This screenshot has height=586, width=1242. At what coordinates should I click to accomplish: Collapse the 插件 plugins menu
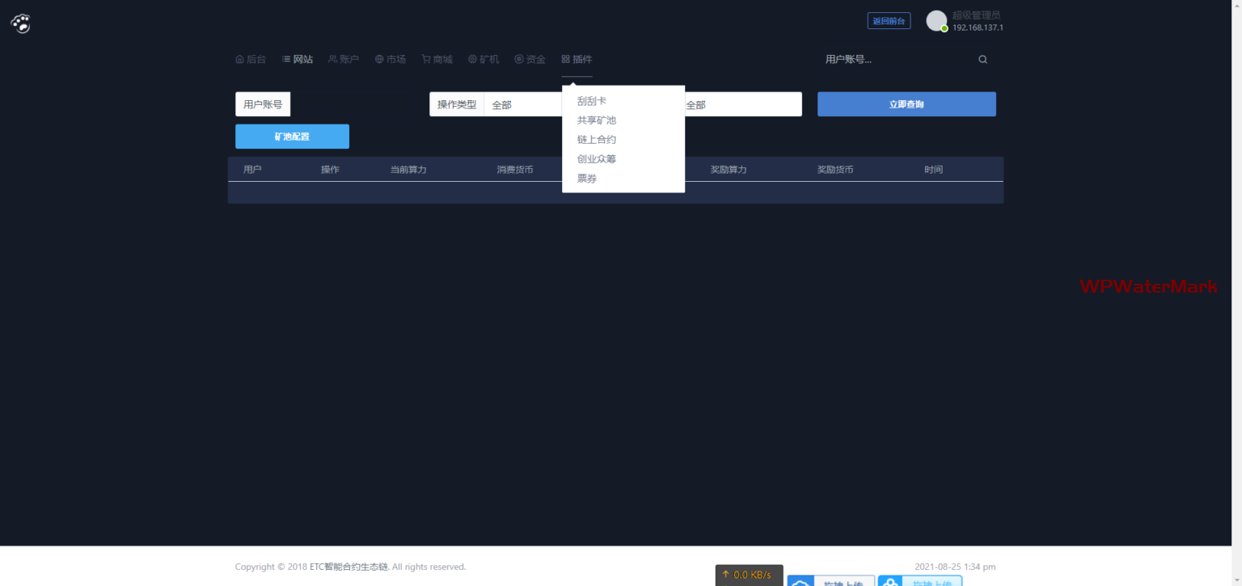(x=577, y=59)
